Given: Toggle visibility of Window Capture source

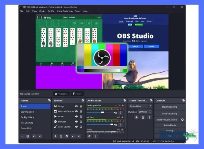Looking at the screenshot, I should (x=76, y=111).
